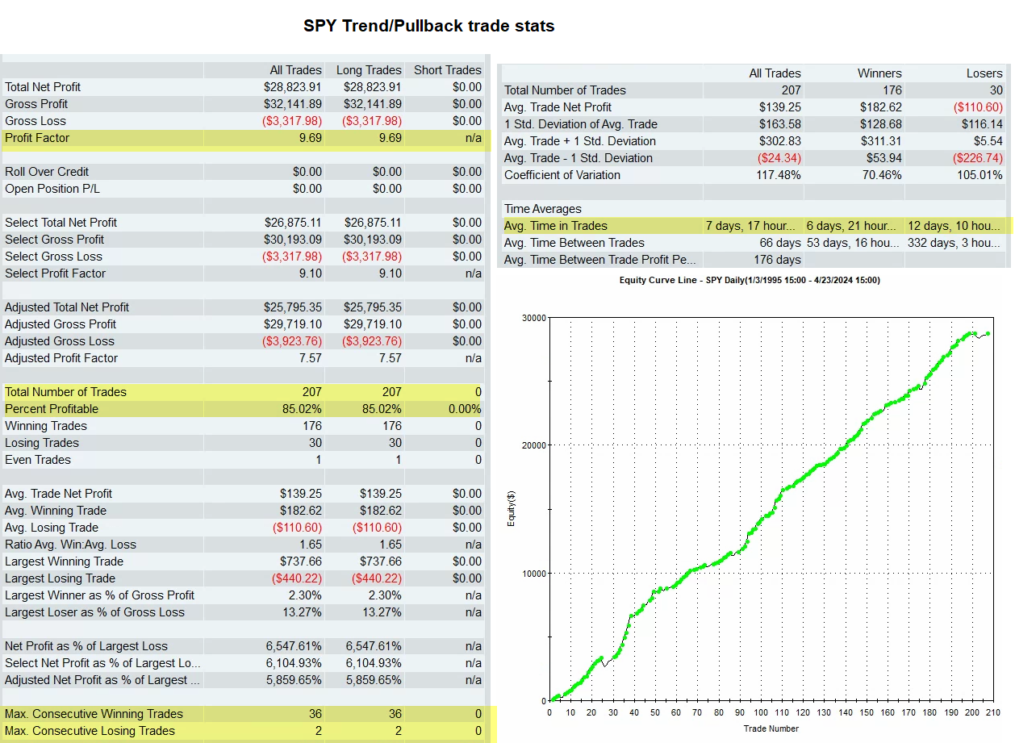Image resolution: width=1015 pixels, height=743 pixels.
Task: Select the Even Trades row label
Action: [38, 460]
